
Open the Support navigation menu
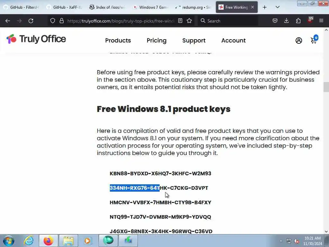194,40
